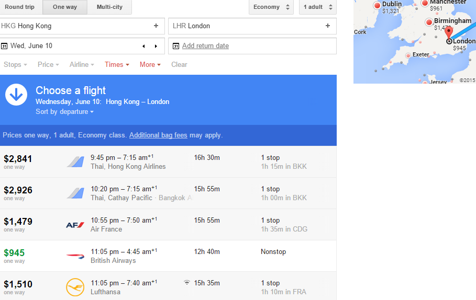Image resolution: width=476 pixels, height=300 pixels.
Task: Open the Price filter dropdown
Action: 48,64
